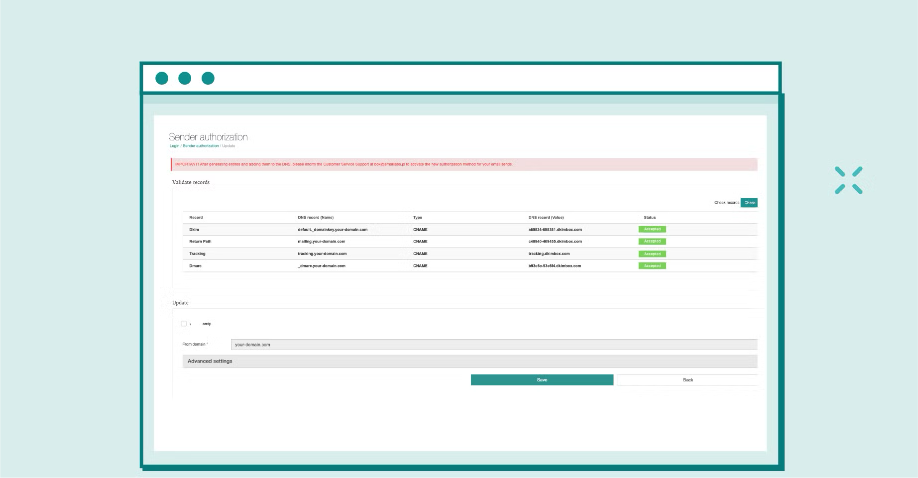The height and width of the screenshot is (478, 918).
Task: Click the Accepted status badge for Dmarc
Action: tap(652, 266)
